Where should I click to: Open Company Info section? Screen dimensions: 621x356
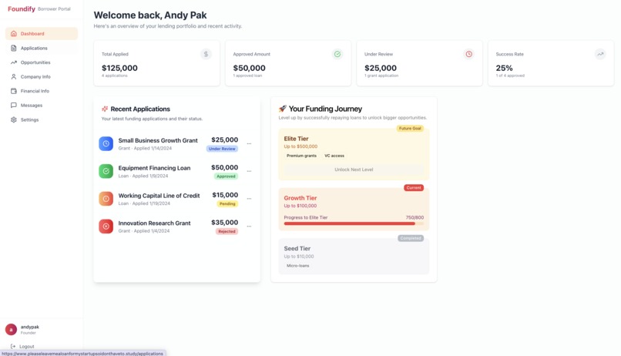42,76
